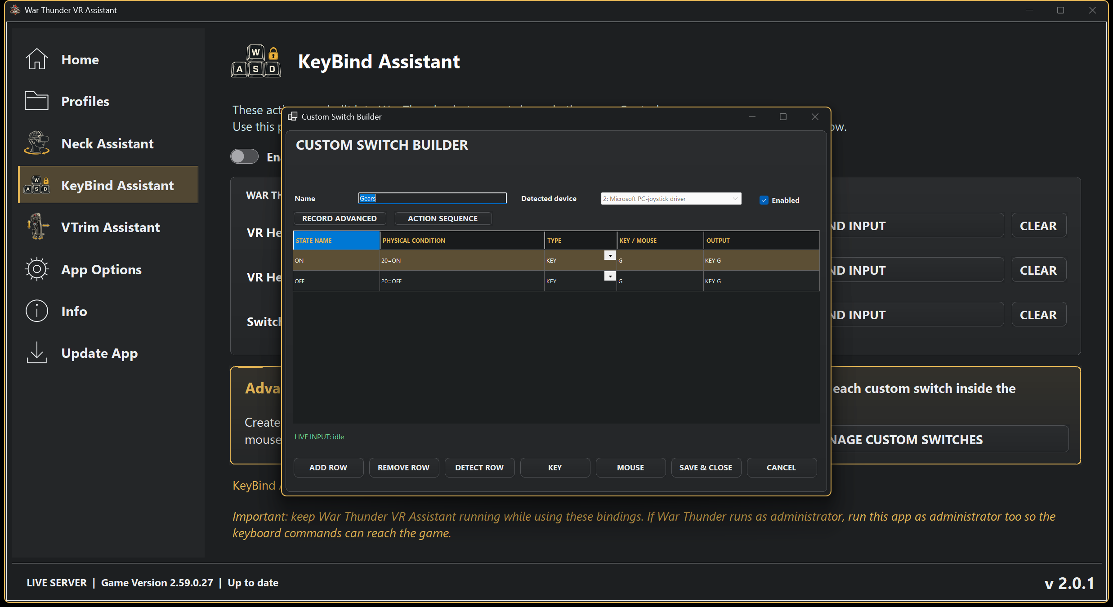1113x607 pixels.
Task: Click the Update App download icon
Action: point(36,353)
